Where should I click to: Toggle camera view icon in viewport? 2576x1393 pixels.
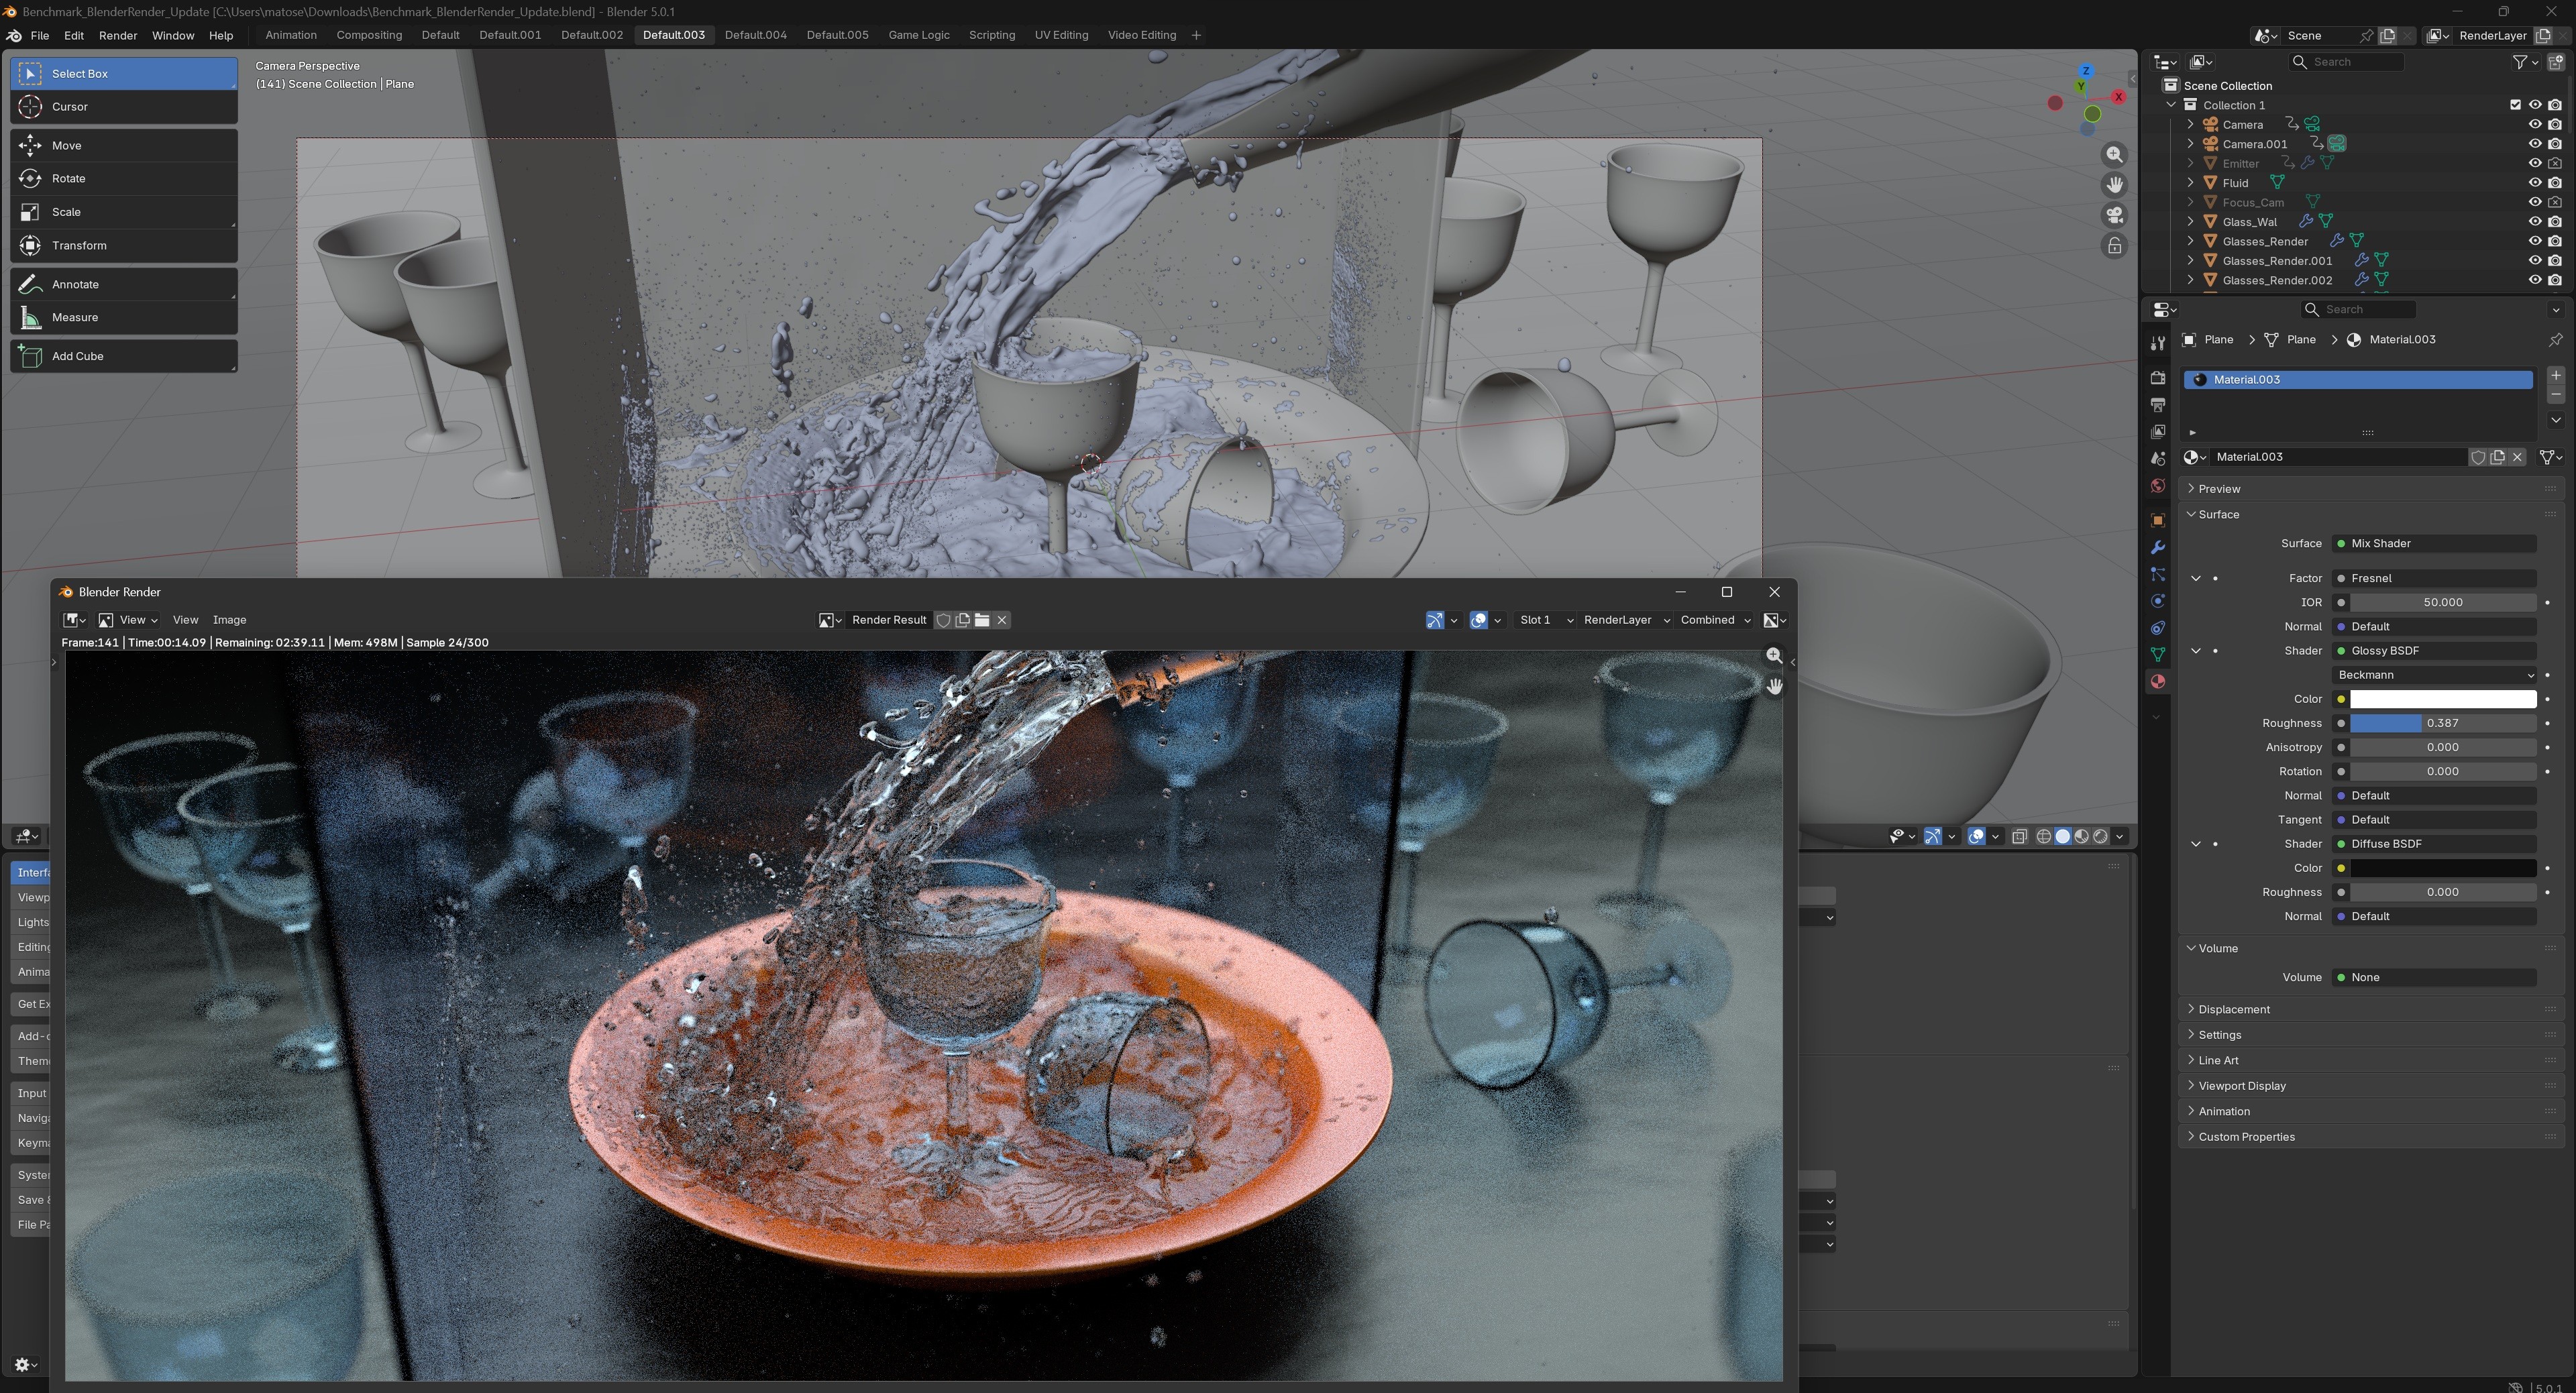pyautogui.click(x=2114, y=216)
